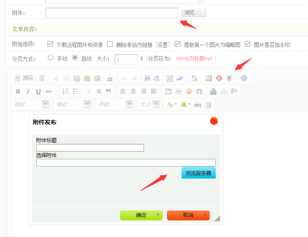Toggle bold formatting
The image size is (308, 237).
tap(18, 91)
